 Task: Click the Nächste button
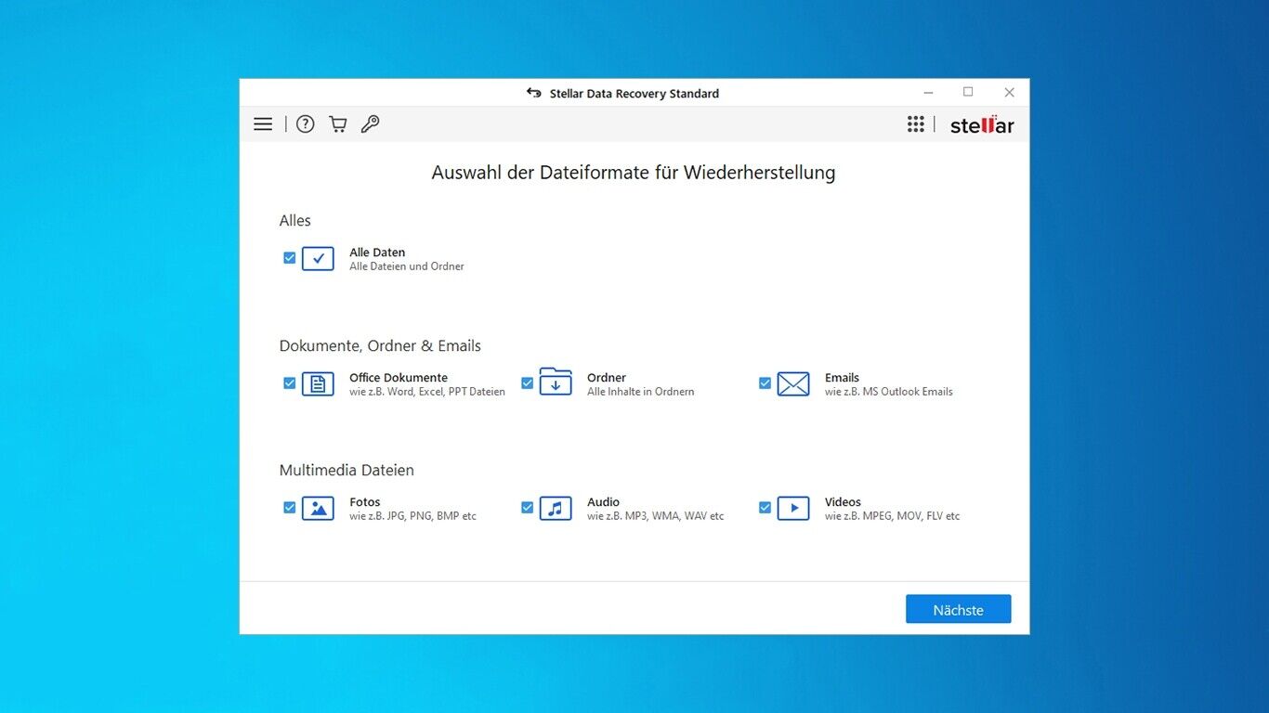click(x=959, y=609)
